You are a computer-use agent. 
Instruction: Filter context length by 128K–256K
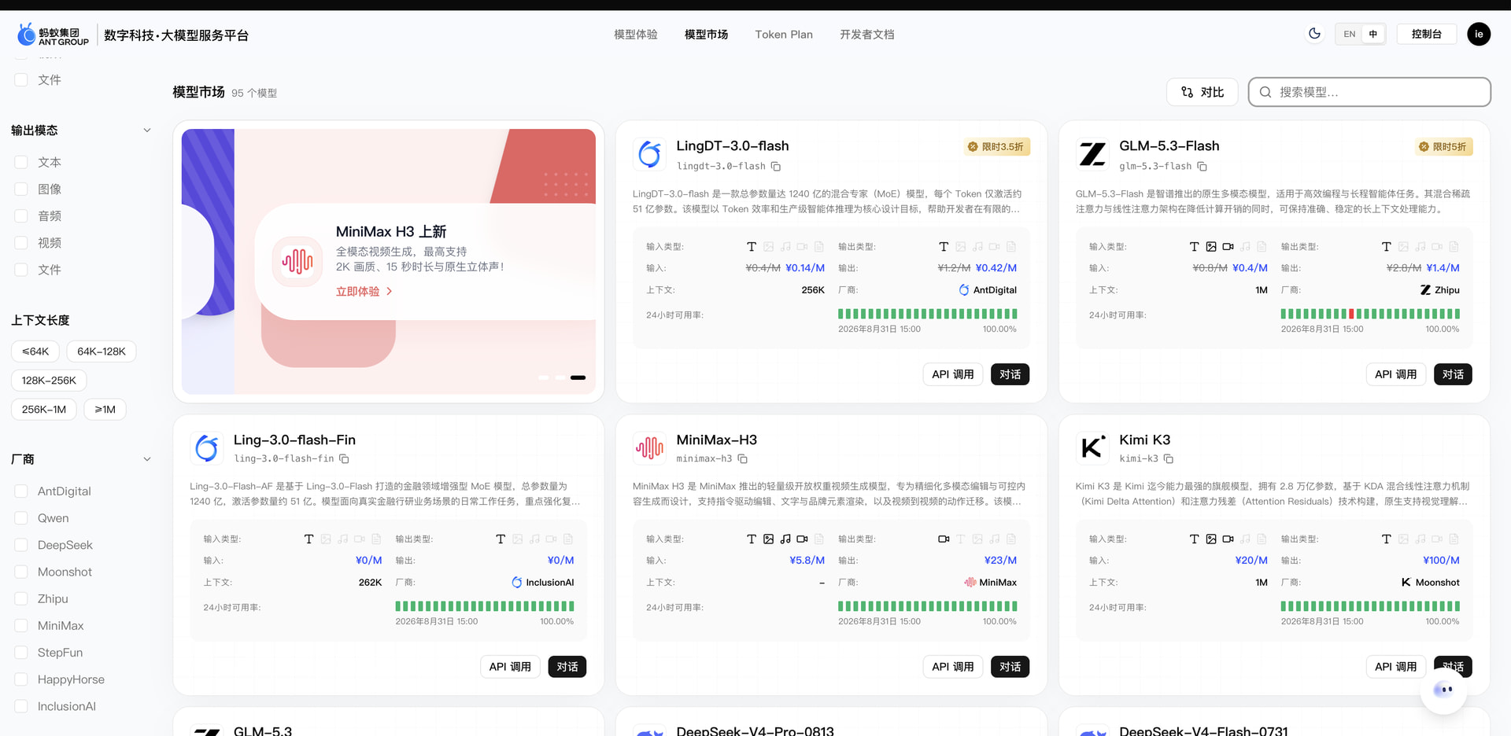point(49,381)
